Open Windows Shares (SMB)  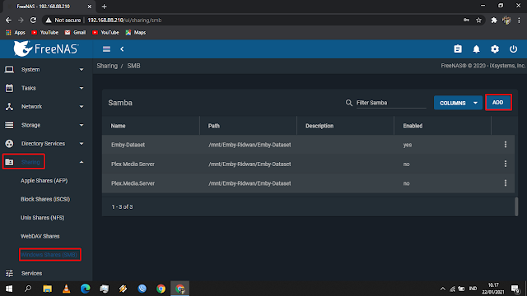[x=49, y=255]
